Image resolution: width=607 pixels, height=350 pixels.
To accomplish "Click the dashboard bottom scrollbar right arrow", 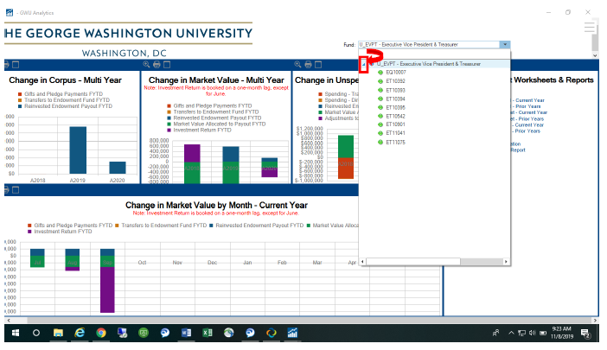I will click(x=596, y=321).
